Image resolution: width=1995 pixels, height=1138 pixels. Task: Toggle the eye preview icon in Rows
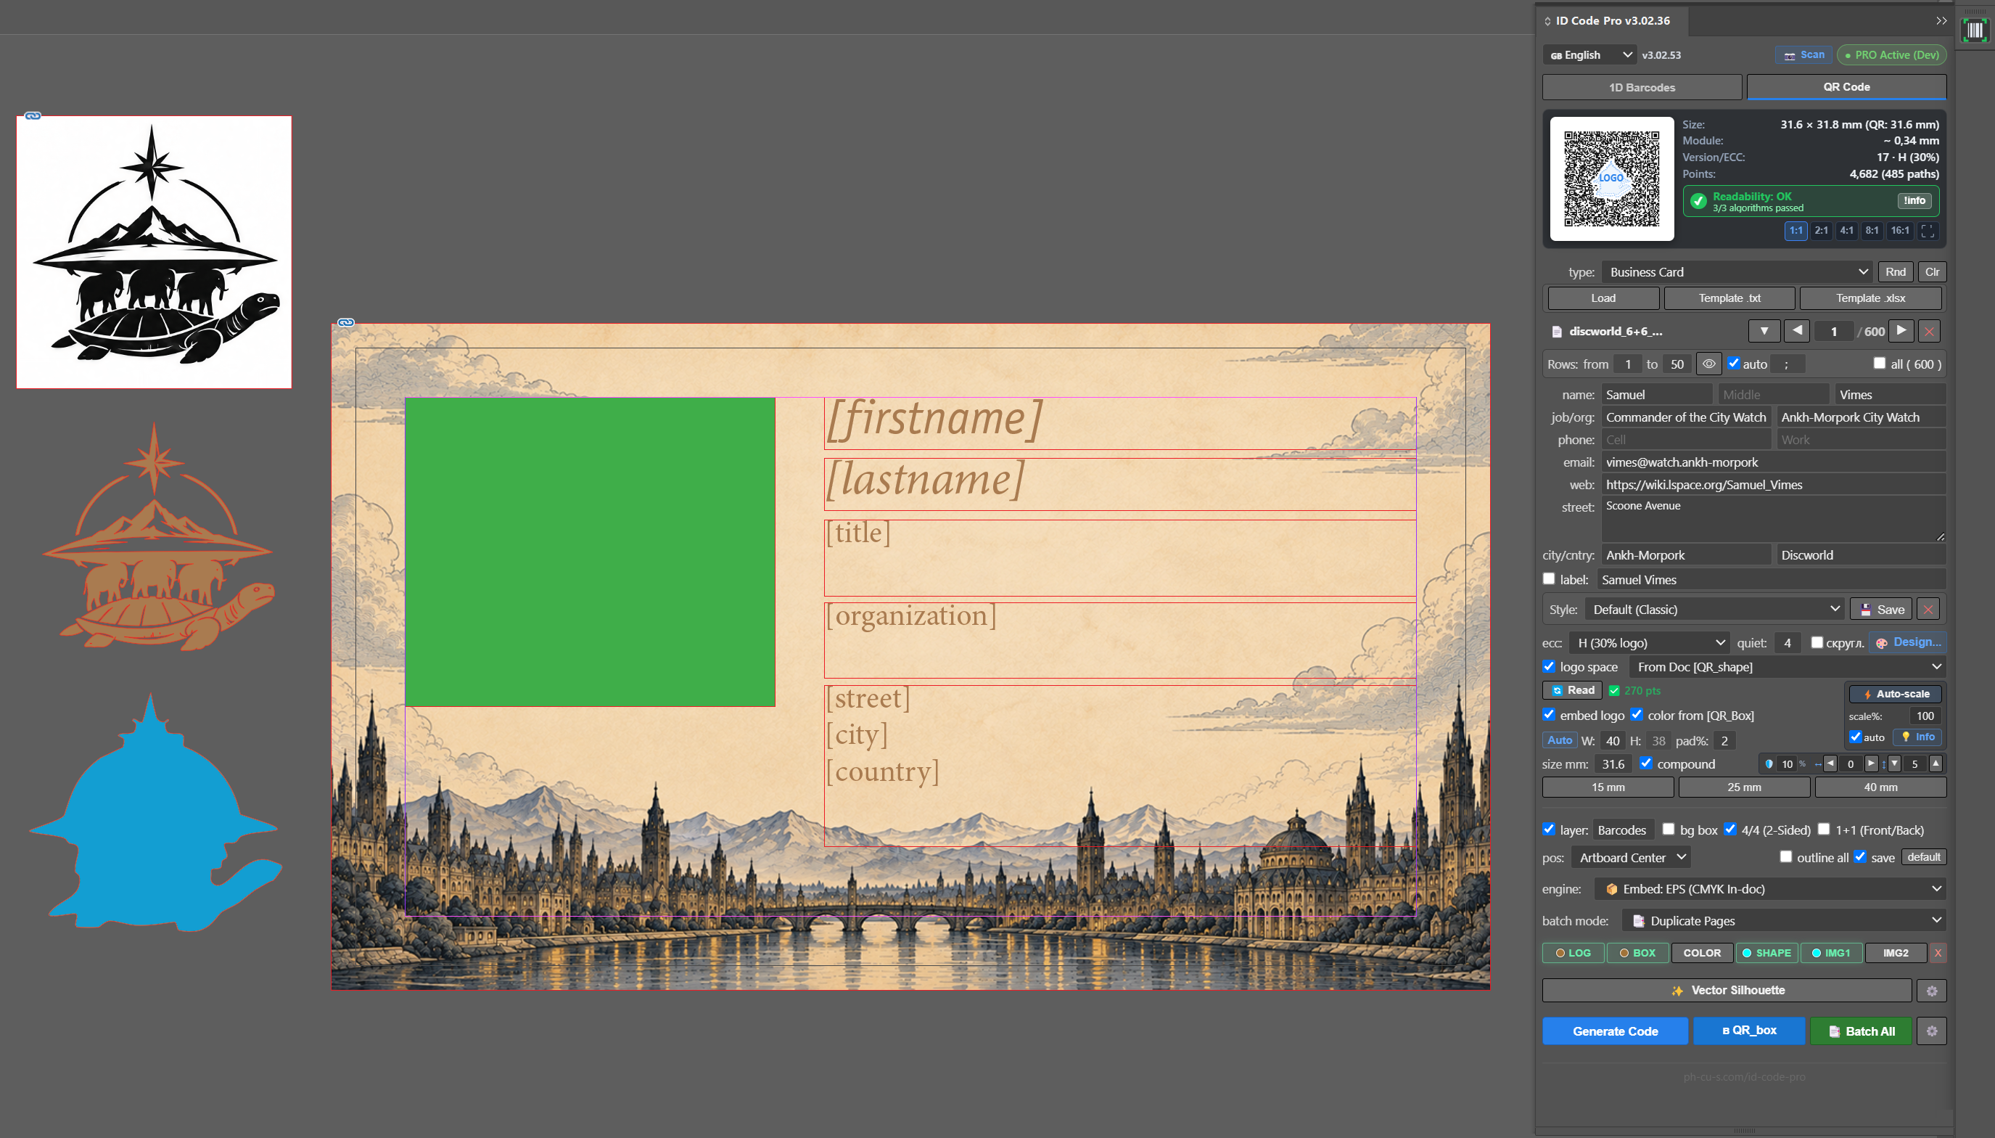coord(1709,364)
